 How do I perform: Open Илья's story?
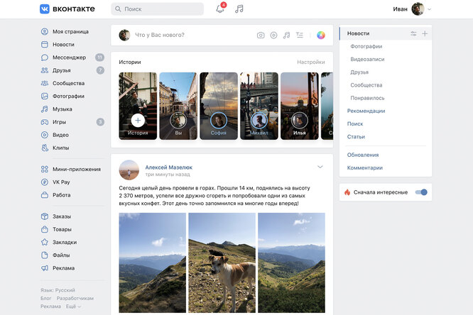tap(300, 106)
